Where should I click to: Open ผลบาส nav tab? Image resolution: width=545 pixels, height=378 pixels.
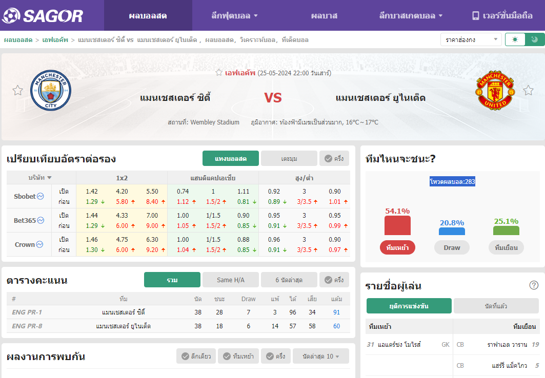[324, 15]
